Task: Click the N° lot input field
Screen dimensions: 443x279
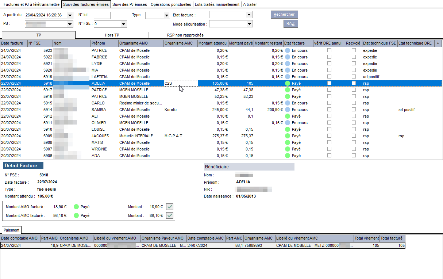Action: tap(102, 15)
